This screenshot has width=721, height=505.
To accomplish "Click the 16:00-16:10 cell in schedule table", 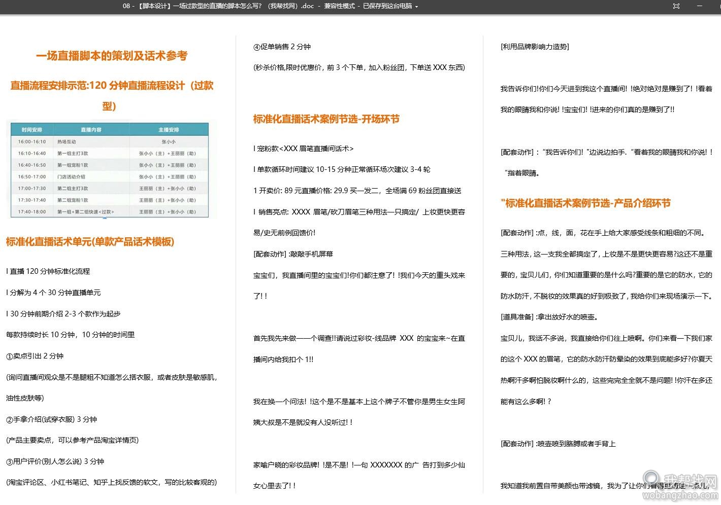I will 32,142.
